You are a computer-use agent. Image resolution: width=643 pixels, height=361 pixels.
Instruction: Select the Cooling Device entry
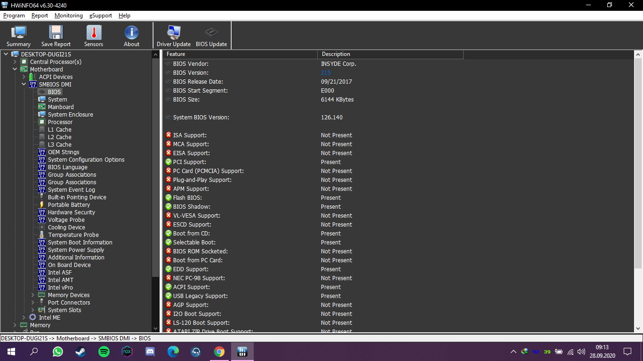click(x=66, y=227)
